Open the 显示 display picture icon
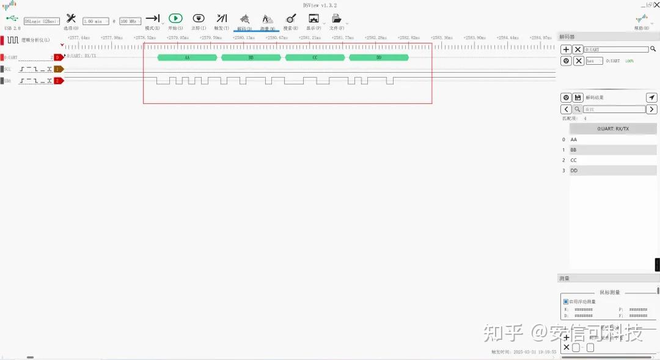 [x=313, y=18]
